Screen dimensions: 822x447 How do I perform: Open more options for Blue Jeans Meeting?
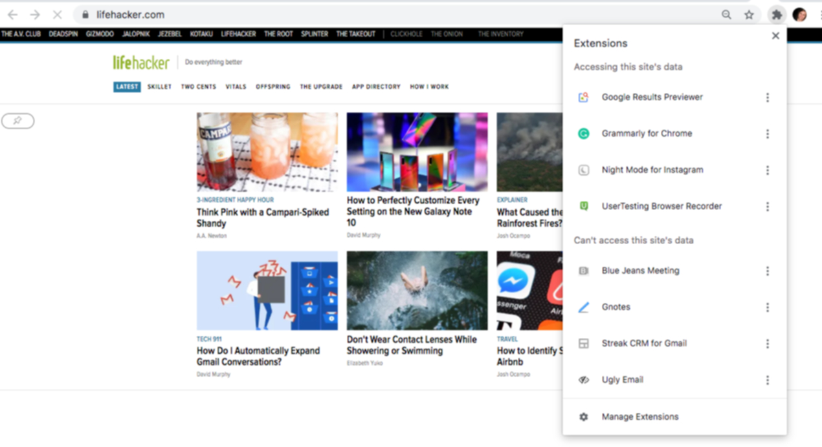pyautogui.click(x=768, y=271)
